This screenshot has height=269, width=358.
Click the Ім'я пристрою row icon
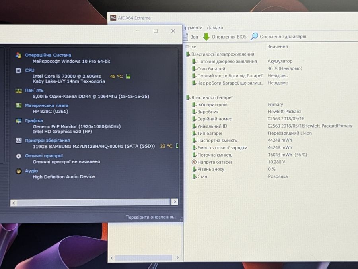coord(194,105)
